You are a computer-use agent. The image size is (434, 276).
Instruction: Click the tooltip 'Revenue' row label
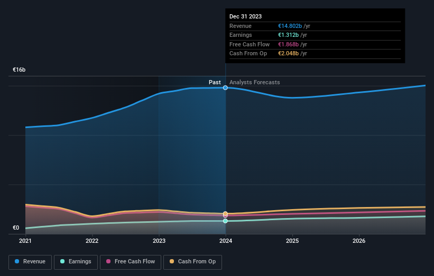[x=241, y=26]
